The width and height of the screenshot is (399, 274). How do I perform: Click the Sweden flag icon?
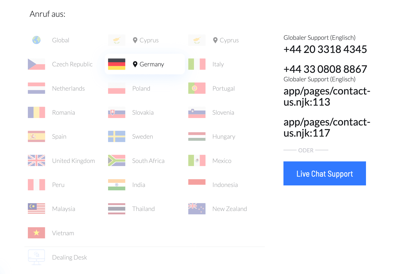click(x=117, y=137)
